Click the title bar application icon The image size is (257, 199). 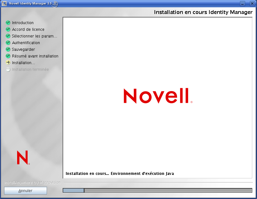pyautogui.click(x=4, y=3)
